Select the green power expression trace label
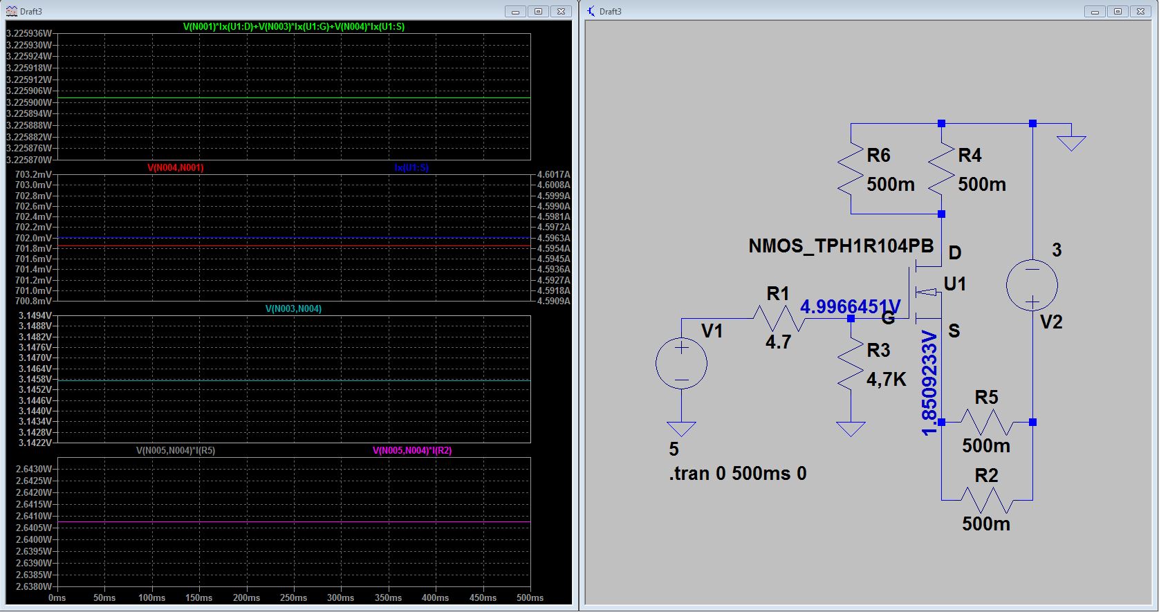1159x612 pixels. tap(294, 26)
